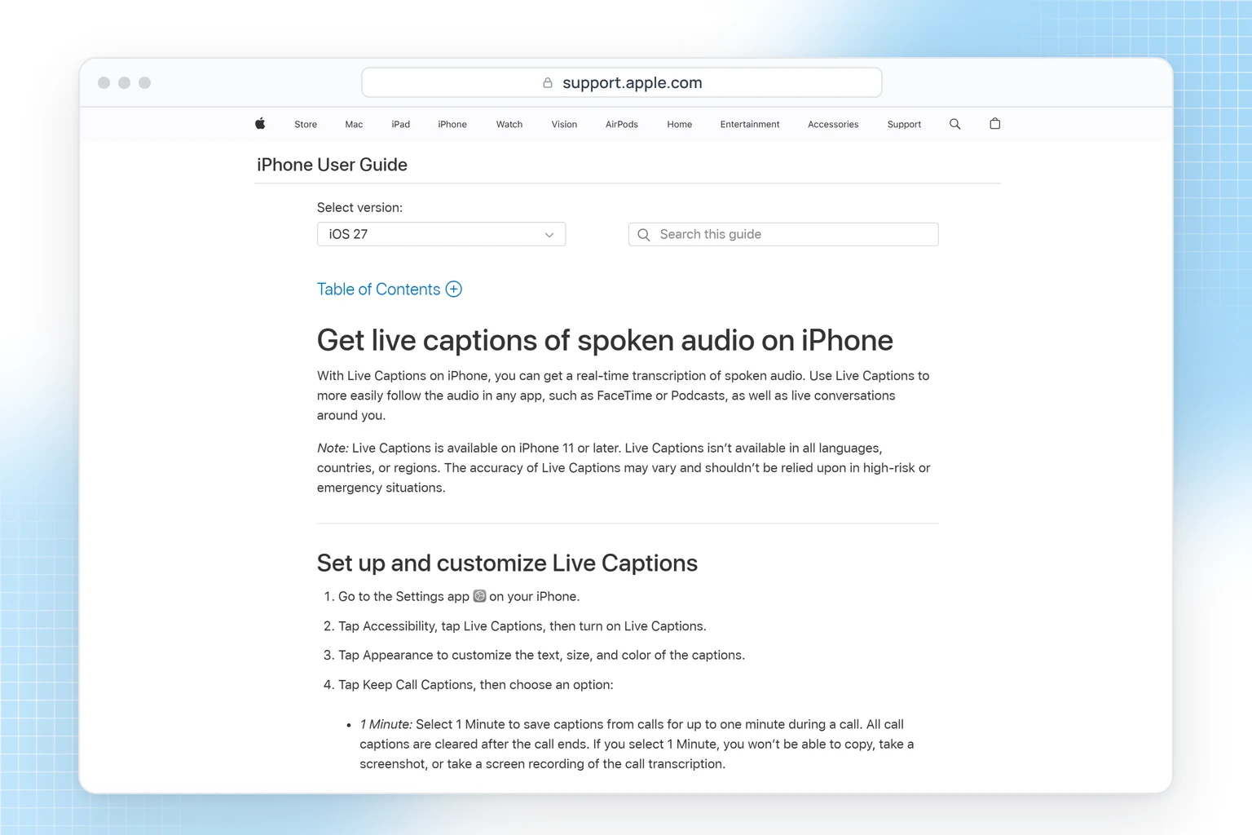Click heading Set up and customize Live Captions
Image resolution: width=1252 pixels, height=835 pixels.
[507, 563]
